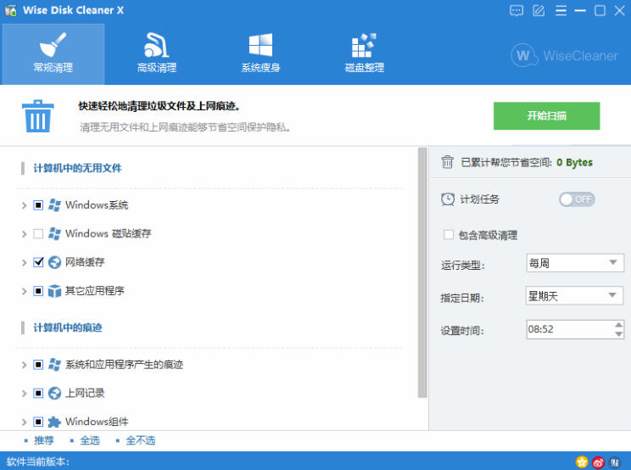
Task: Enable the 包含高级清理 checkbox
Action: [449, 235]
